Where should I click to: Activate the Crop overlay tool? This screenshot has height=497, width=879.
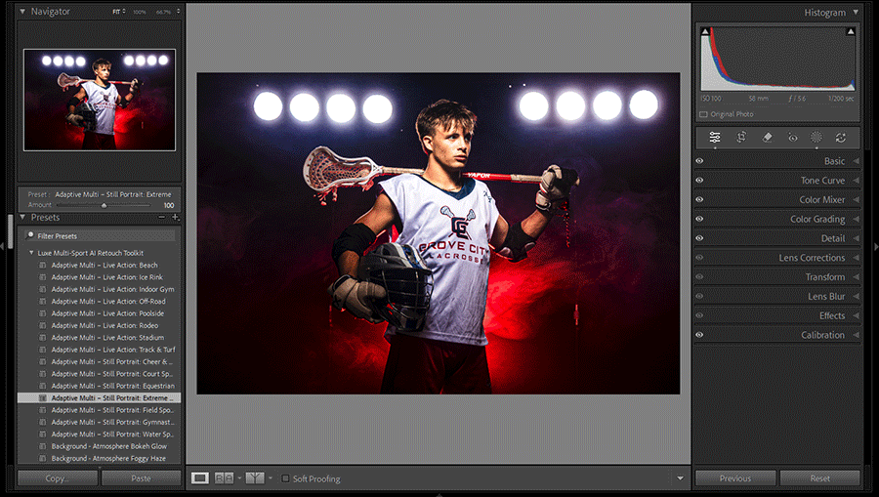[x=741, y=138]
